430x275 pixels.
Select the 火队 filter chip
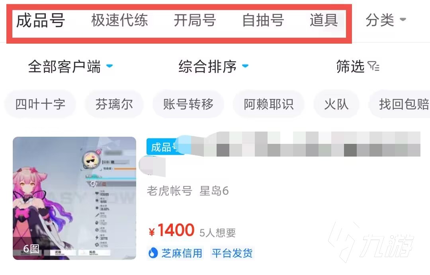click(x=336, y=104)
